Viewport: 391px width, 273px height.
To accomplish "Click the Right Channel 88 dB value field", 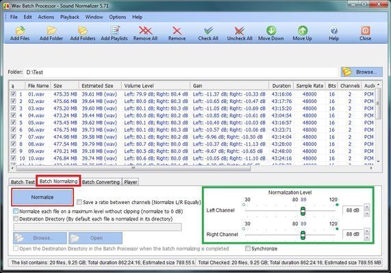I will click(353, 234).
